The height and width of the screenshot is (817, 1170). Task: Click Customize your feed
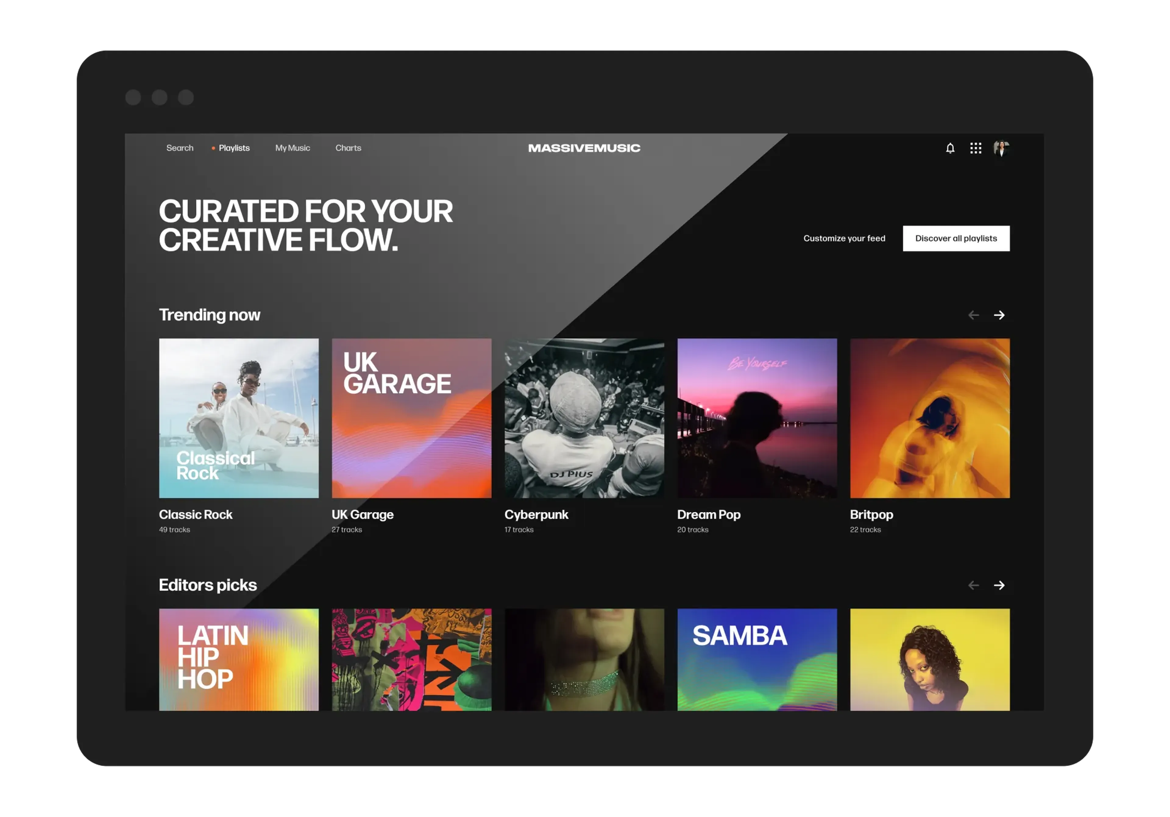click(x=844, y=238)
